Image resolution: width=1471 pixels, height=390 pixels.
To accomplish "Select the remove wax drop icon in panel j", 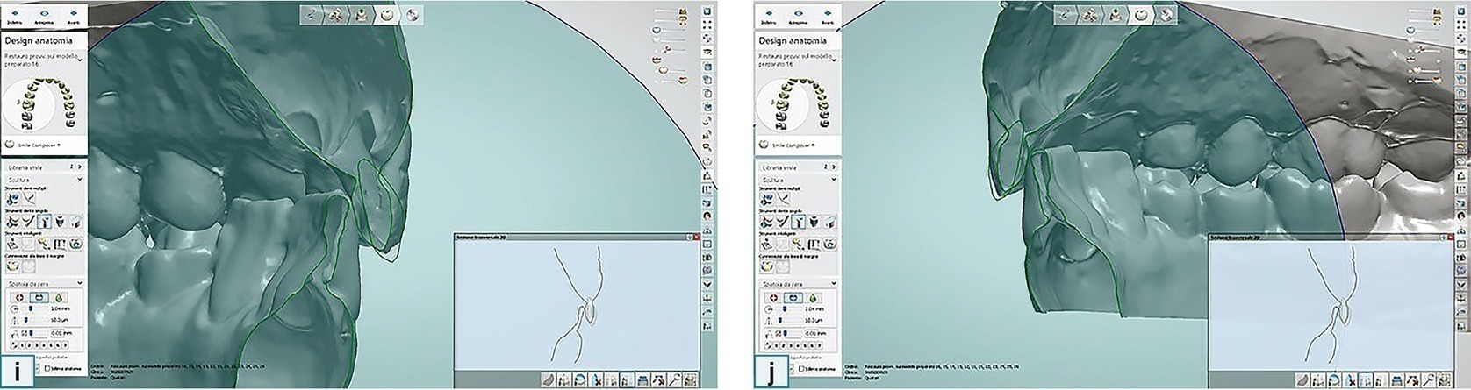I will 814,298.
